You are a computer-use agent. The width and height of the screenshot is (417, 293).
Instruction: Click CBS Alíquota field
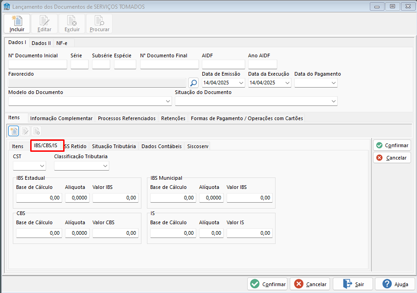pyautogui.click(x=77, y=233)
